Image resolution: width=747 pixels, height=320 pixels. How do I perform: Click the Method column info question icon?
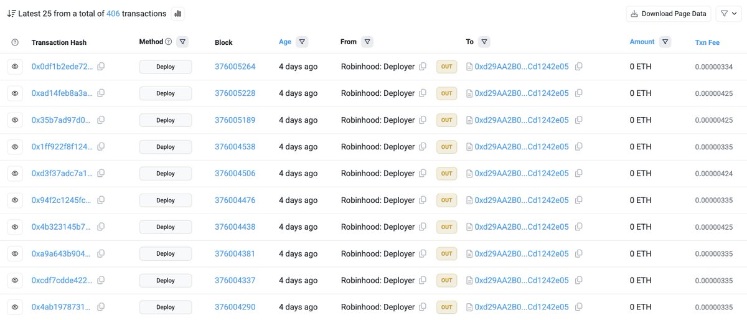tap(168, 42)
